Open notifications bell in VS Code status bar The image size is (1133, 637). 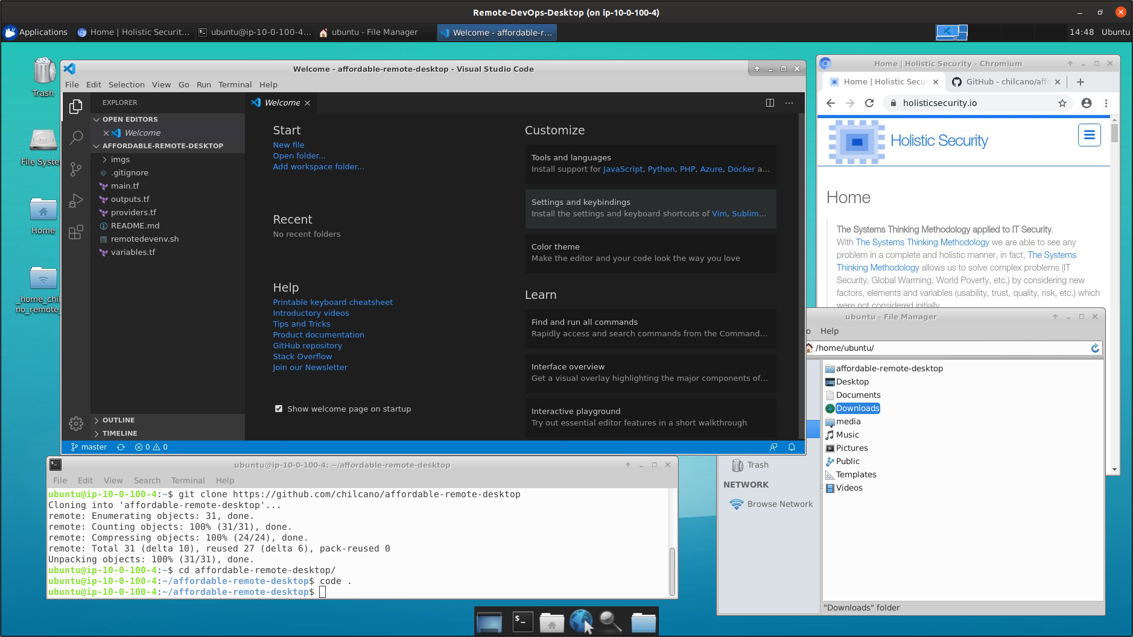(x=792, y=447)
